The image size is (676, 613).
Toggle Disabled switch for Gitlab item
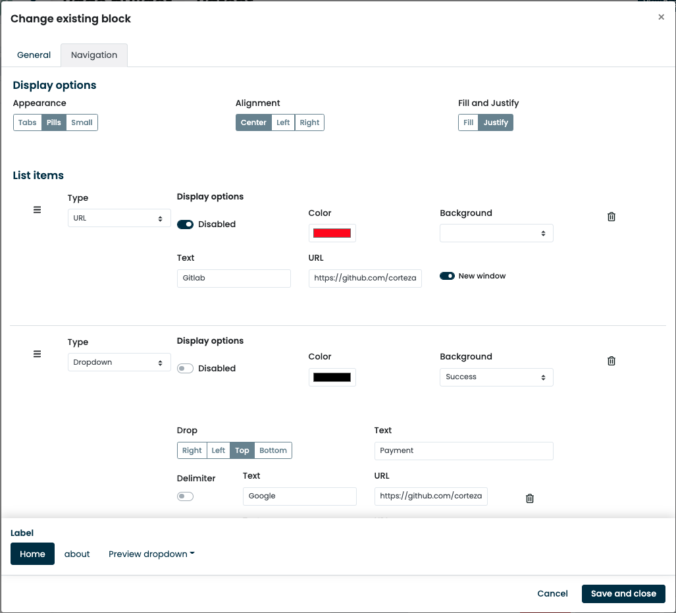[x=186, y=225]
